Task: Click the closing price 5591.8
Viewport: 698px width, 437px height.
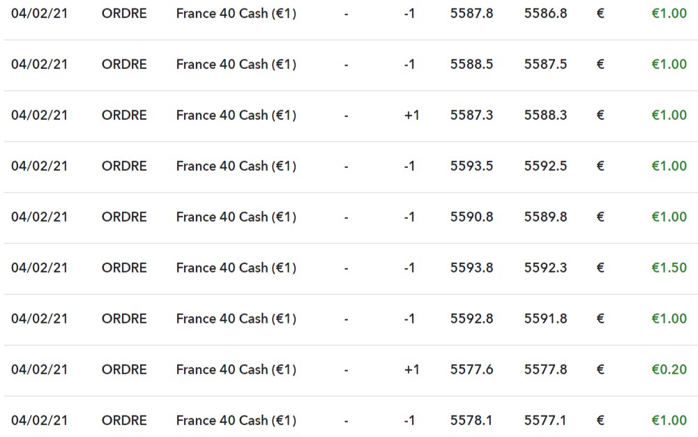Action: click(545, 319)
